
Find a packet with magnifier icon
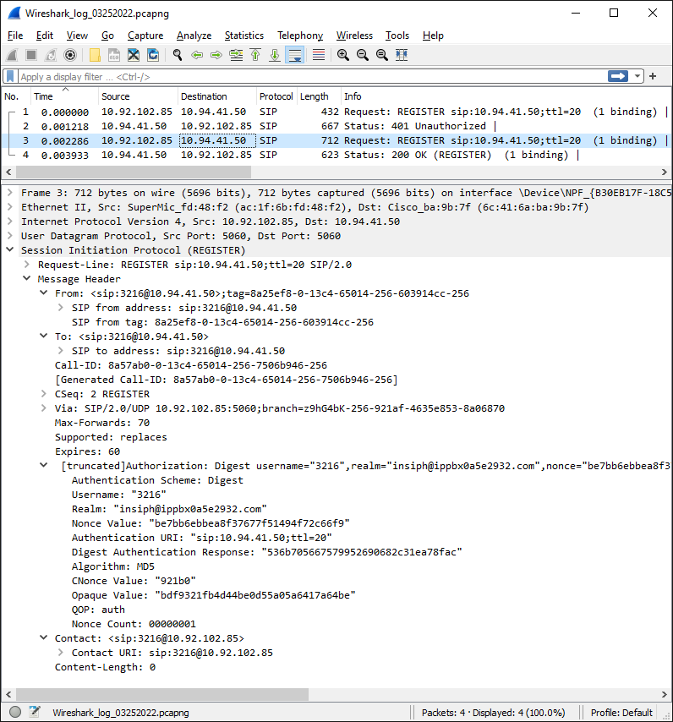click(x=178, y=55)
